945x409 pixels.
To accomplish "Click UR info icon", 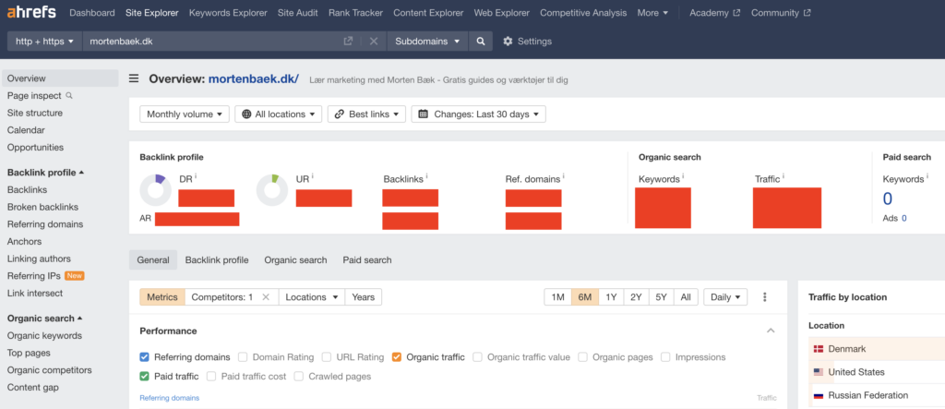I will click(314, 176).
